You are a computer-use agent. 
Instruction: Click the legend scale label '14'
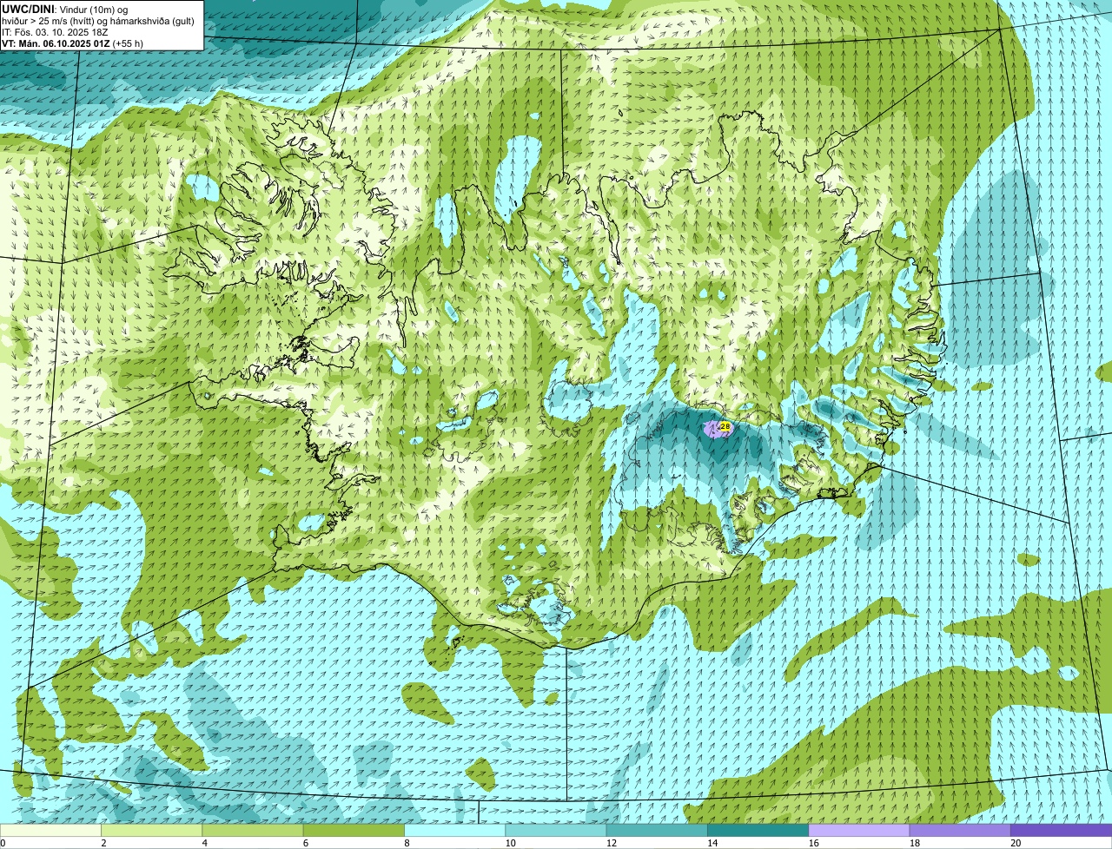coord(712,843)
